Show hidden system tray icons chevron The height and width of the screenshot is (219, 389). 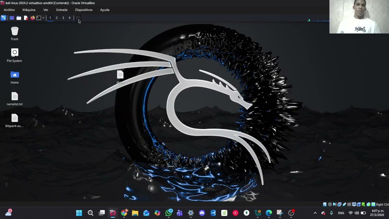click(x=315, y=213)
